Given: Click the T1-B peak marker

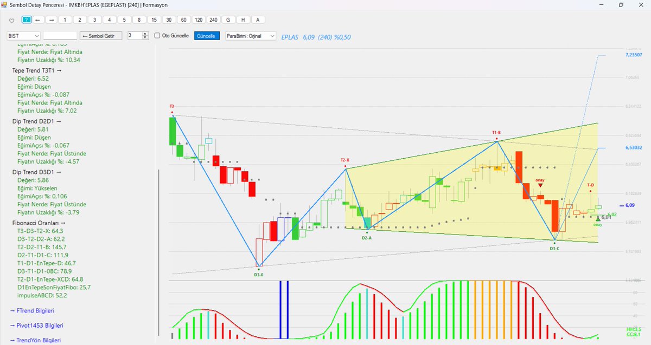Looking at the screenshot, I should point(496,132).
